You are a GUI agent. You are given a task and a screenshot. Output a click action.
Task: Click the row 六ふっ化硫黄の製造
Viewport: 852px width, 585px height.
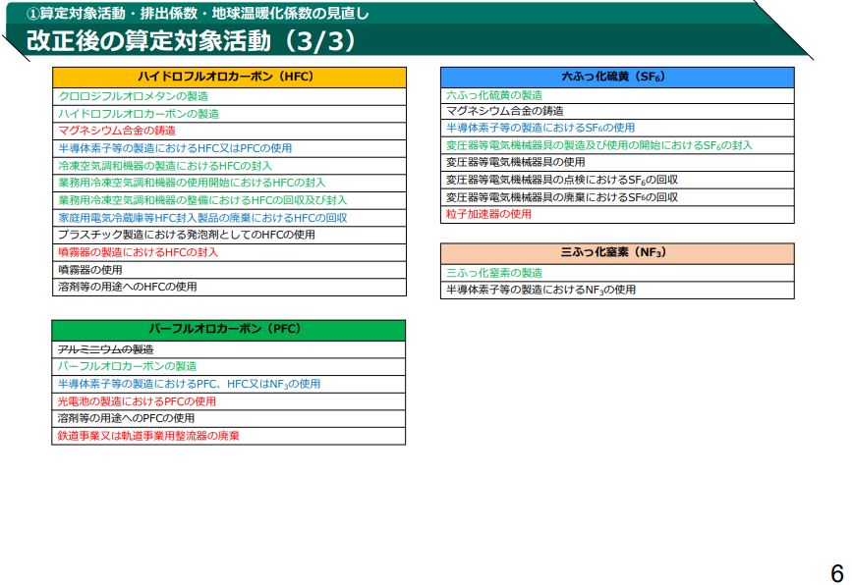[x=617, y=95]
